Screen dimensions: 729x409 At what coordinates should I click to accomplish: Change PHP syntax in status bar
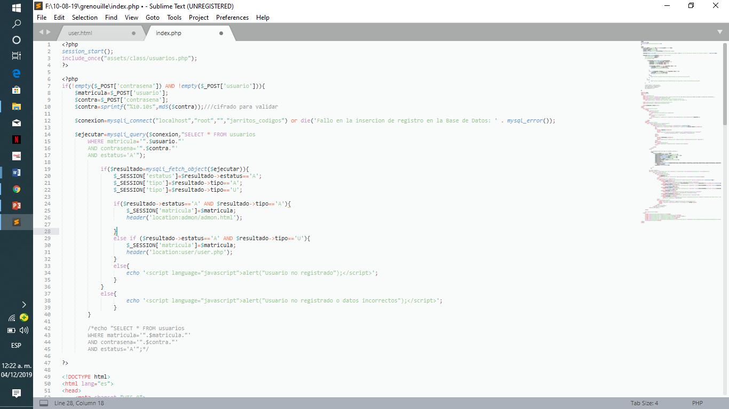coord(697,403)
